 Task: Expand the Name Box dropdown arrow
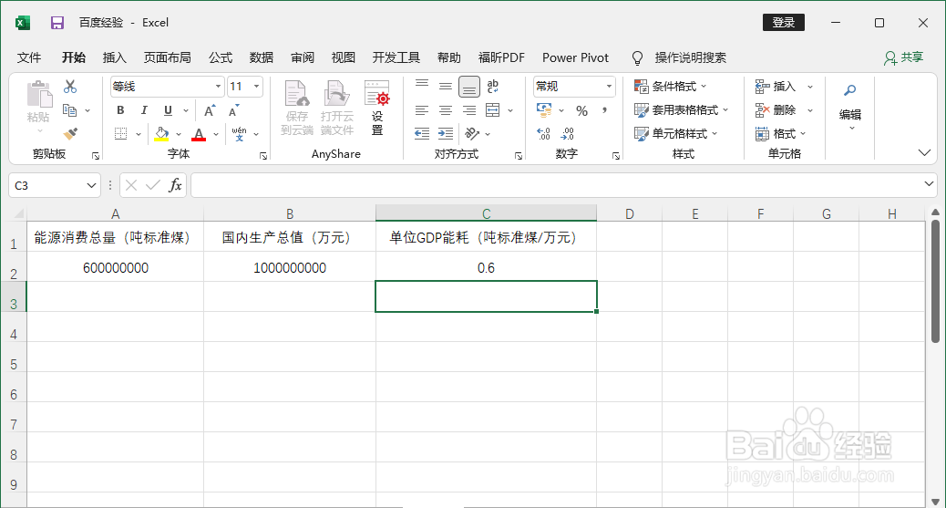point(91,185)
